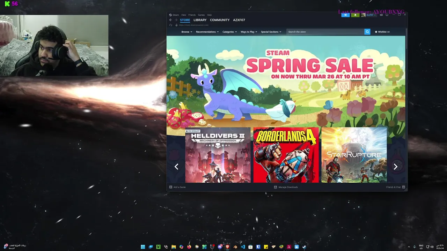
Task: Open volume control in system tray
Action: point(432,247)
